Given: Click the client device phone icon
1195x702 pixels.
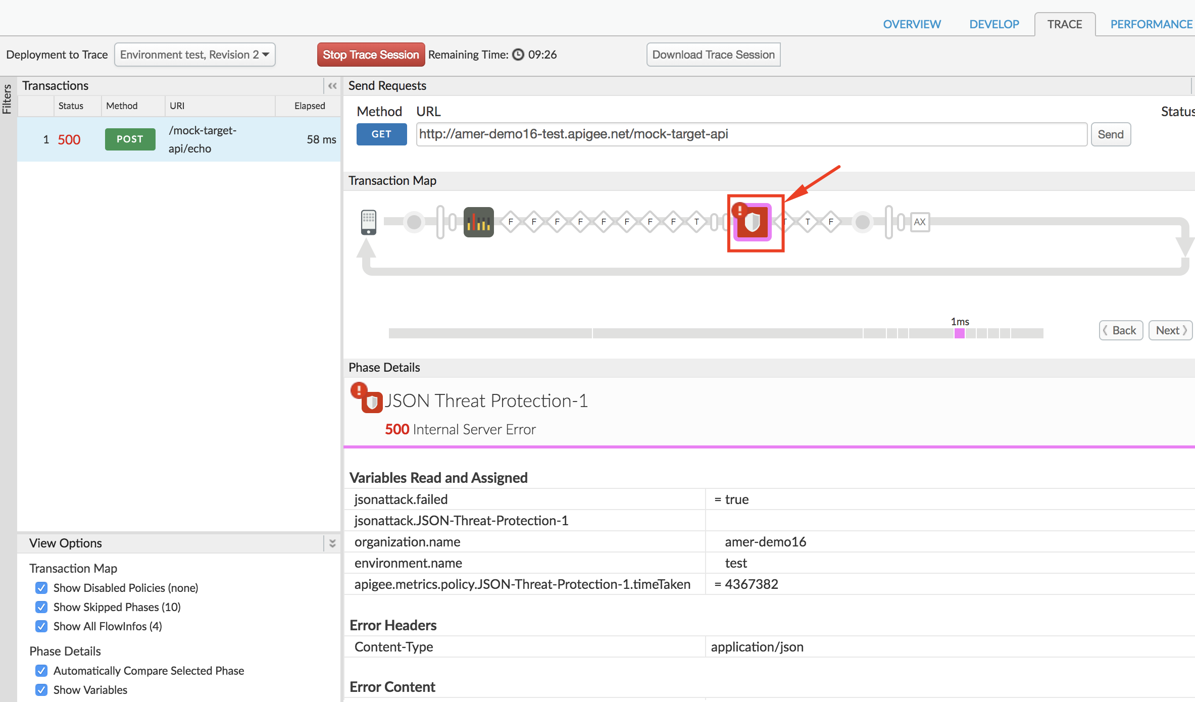Looking at the screenshot, I should tap(369, 222).
